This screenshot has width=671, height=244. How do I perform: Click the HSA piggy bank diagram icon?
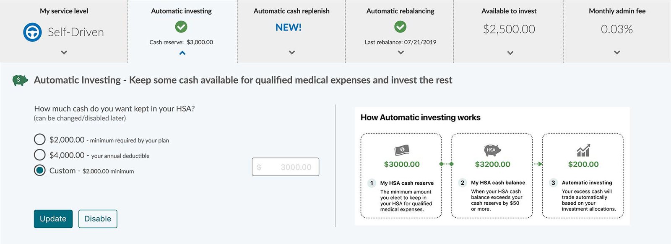492,150
